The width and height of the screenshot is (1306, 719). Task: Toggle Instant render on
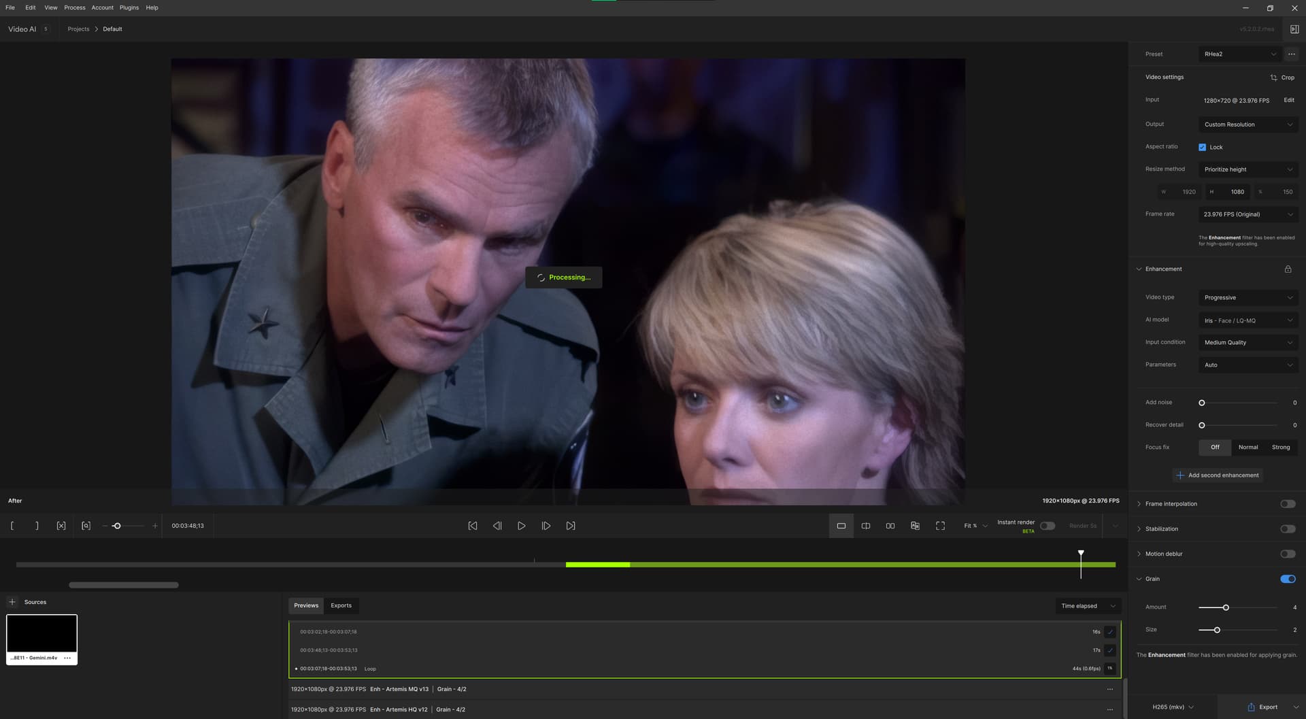1048,526
